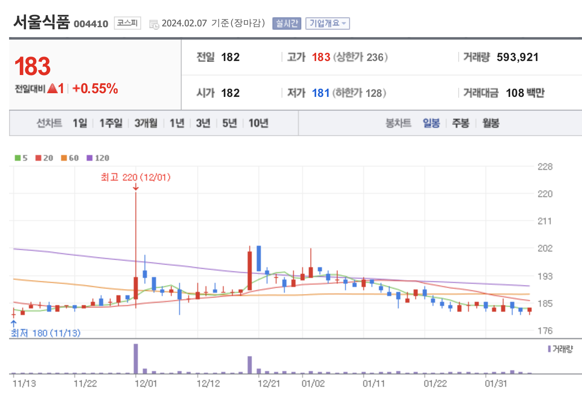
Task: Open the 기업개요 dropdown
Action: pos(328,24)
